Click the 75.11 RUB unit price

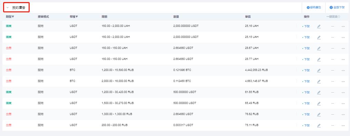[x=252, y=125]
